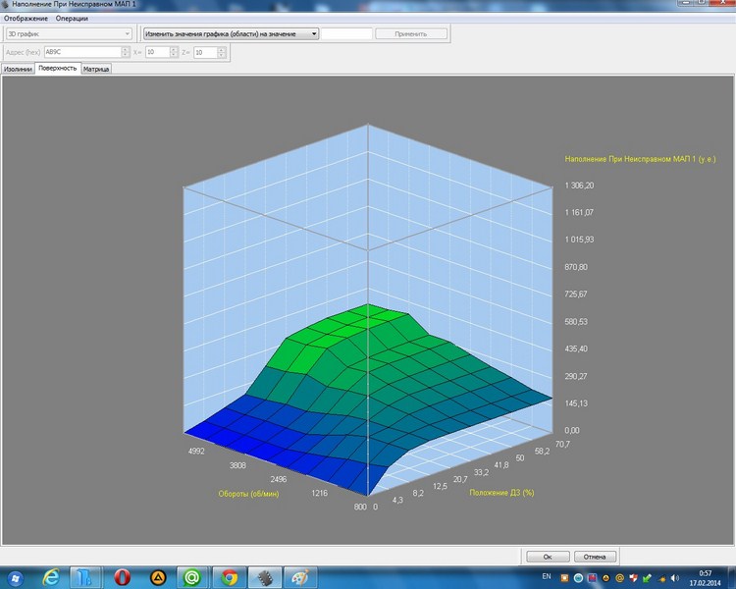The width and height of the screenshot is (736, 589).
Task: Open the volume control in system tray
Action: (675, 576)
